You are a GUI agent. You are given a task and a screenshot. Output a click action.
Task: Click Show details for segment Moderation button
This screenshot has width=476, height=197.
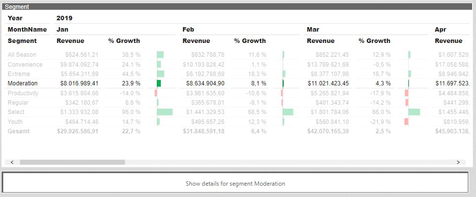[x=235, y=184]
